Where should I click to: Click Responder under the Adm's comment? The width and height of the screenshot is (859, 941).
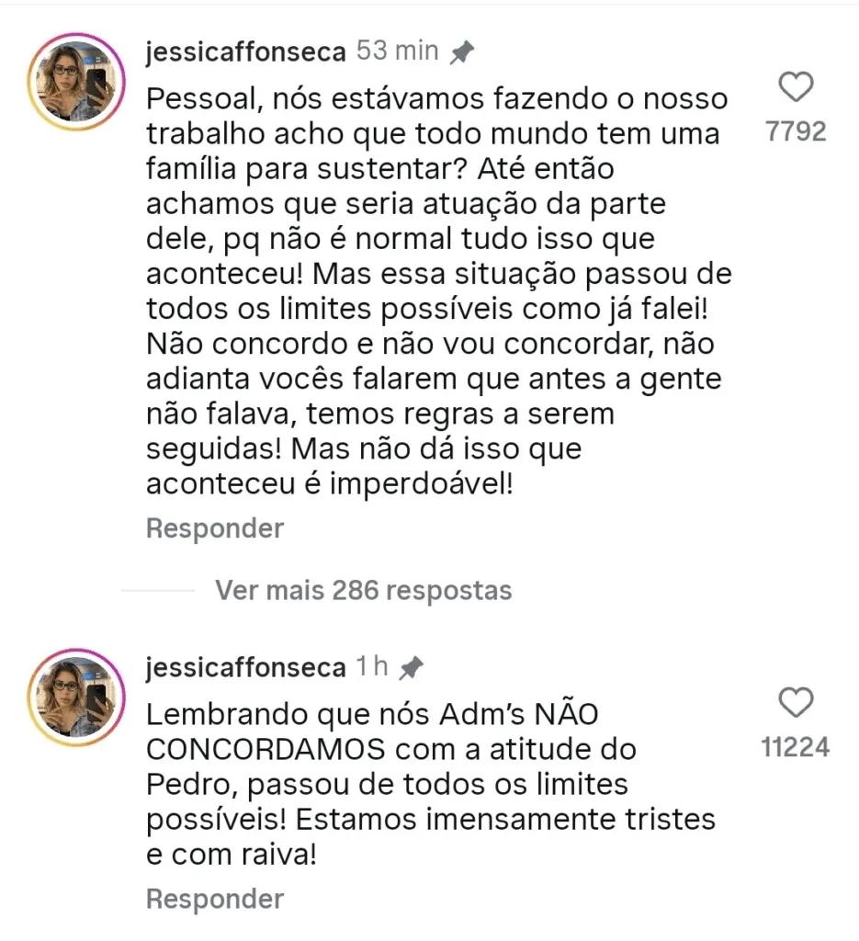click(x=215, y=898)
